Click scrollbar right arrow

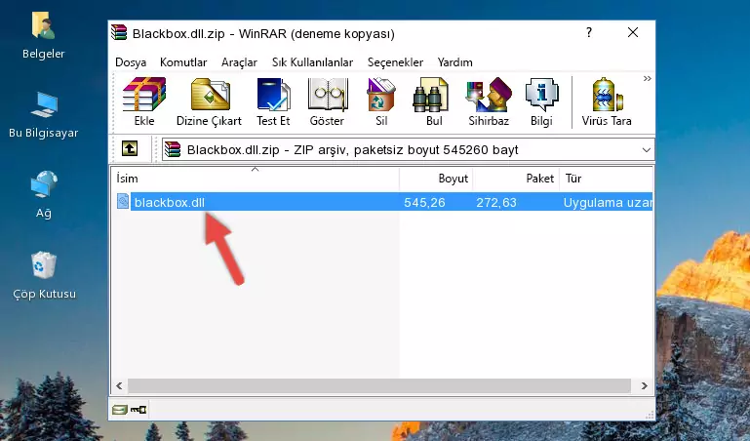coord(645,385)
